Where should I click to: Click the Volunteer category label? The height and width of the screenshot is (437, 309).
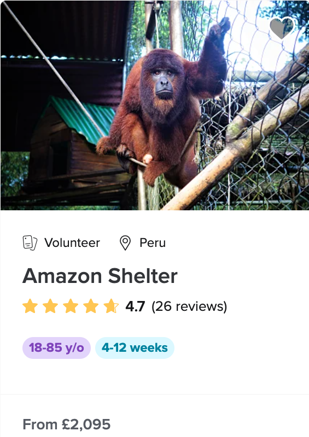[72, 243]
